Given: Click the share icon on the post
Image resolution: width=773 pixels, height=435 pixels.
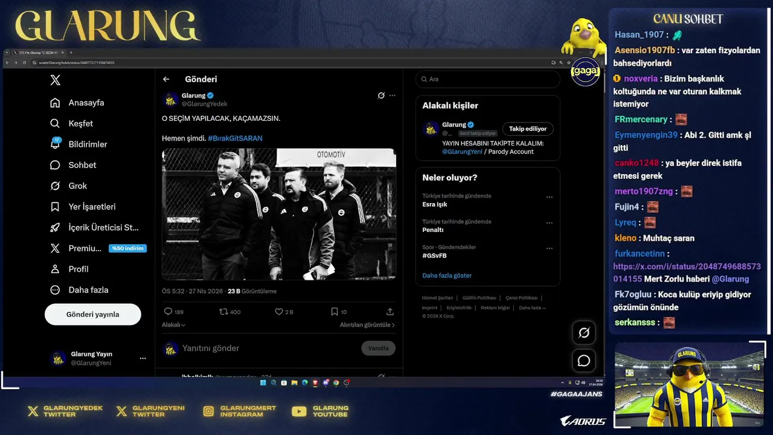Looking at the screenshot, I should point(390,312).
